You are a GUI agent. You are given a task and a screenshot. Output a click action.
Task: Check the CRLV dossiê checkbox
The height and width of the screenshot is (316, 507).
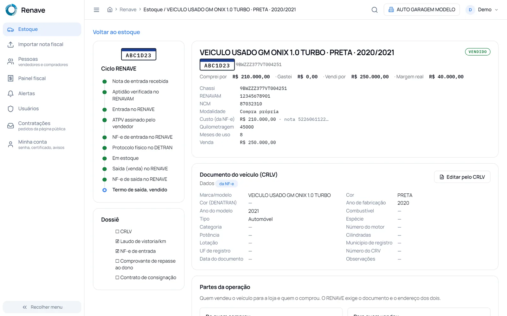(117, 232)
